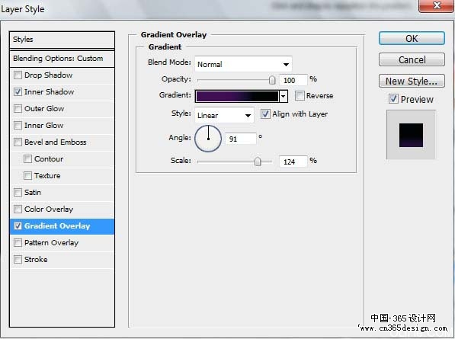Image resolution: width=455 pixels, height=339 pixels.
Task: Select the Stroke settings row
Action: point(62,260)
